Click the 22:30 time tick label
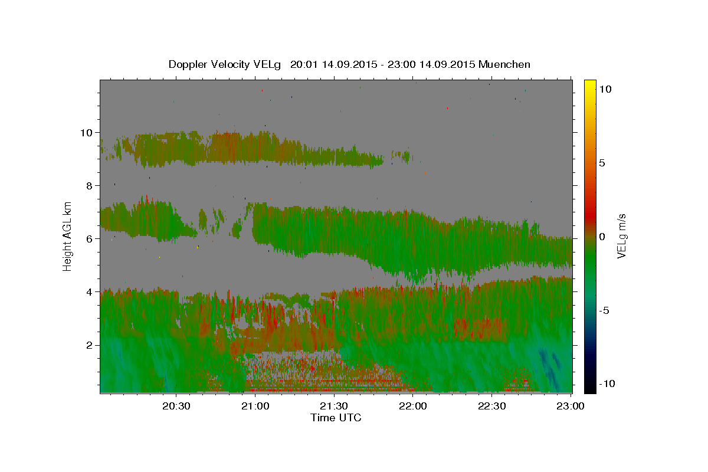This screenshot has width=708, height=472. click(x=491, y=406)
